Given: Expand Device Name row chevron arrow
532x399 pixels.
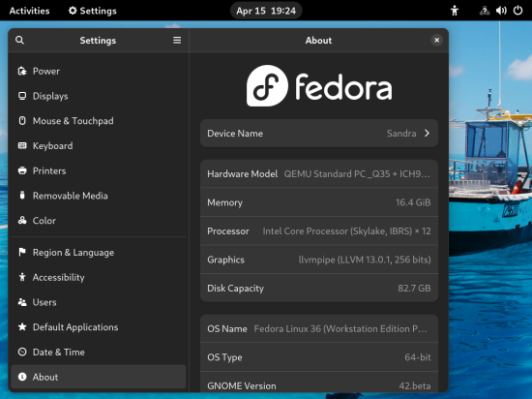Looking at the screenshot, I should click(427, 133).
